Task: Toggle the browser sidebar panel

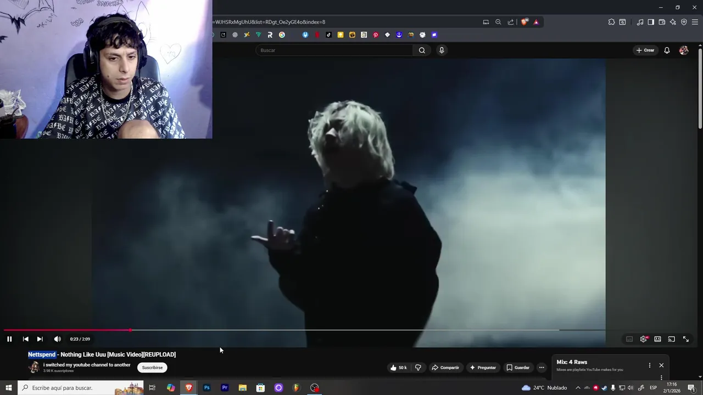Action: (x=651, y=22)
